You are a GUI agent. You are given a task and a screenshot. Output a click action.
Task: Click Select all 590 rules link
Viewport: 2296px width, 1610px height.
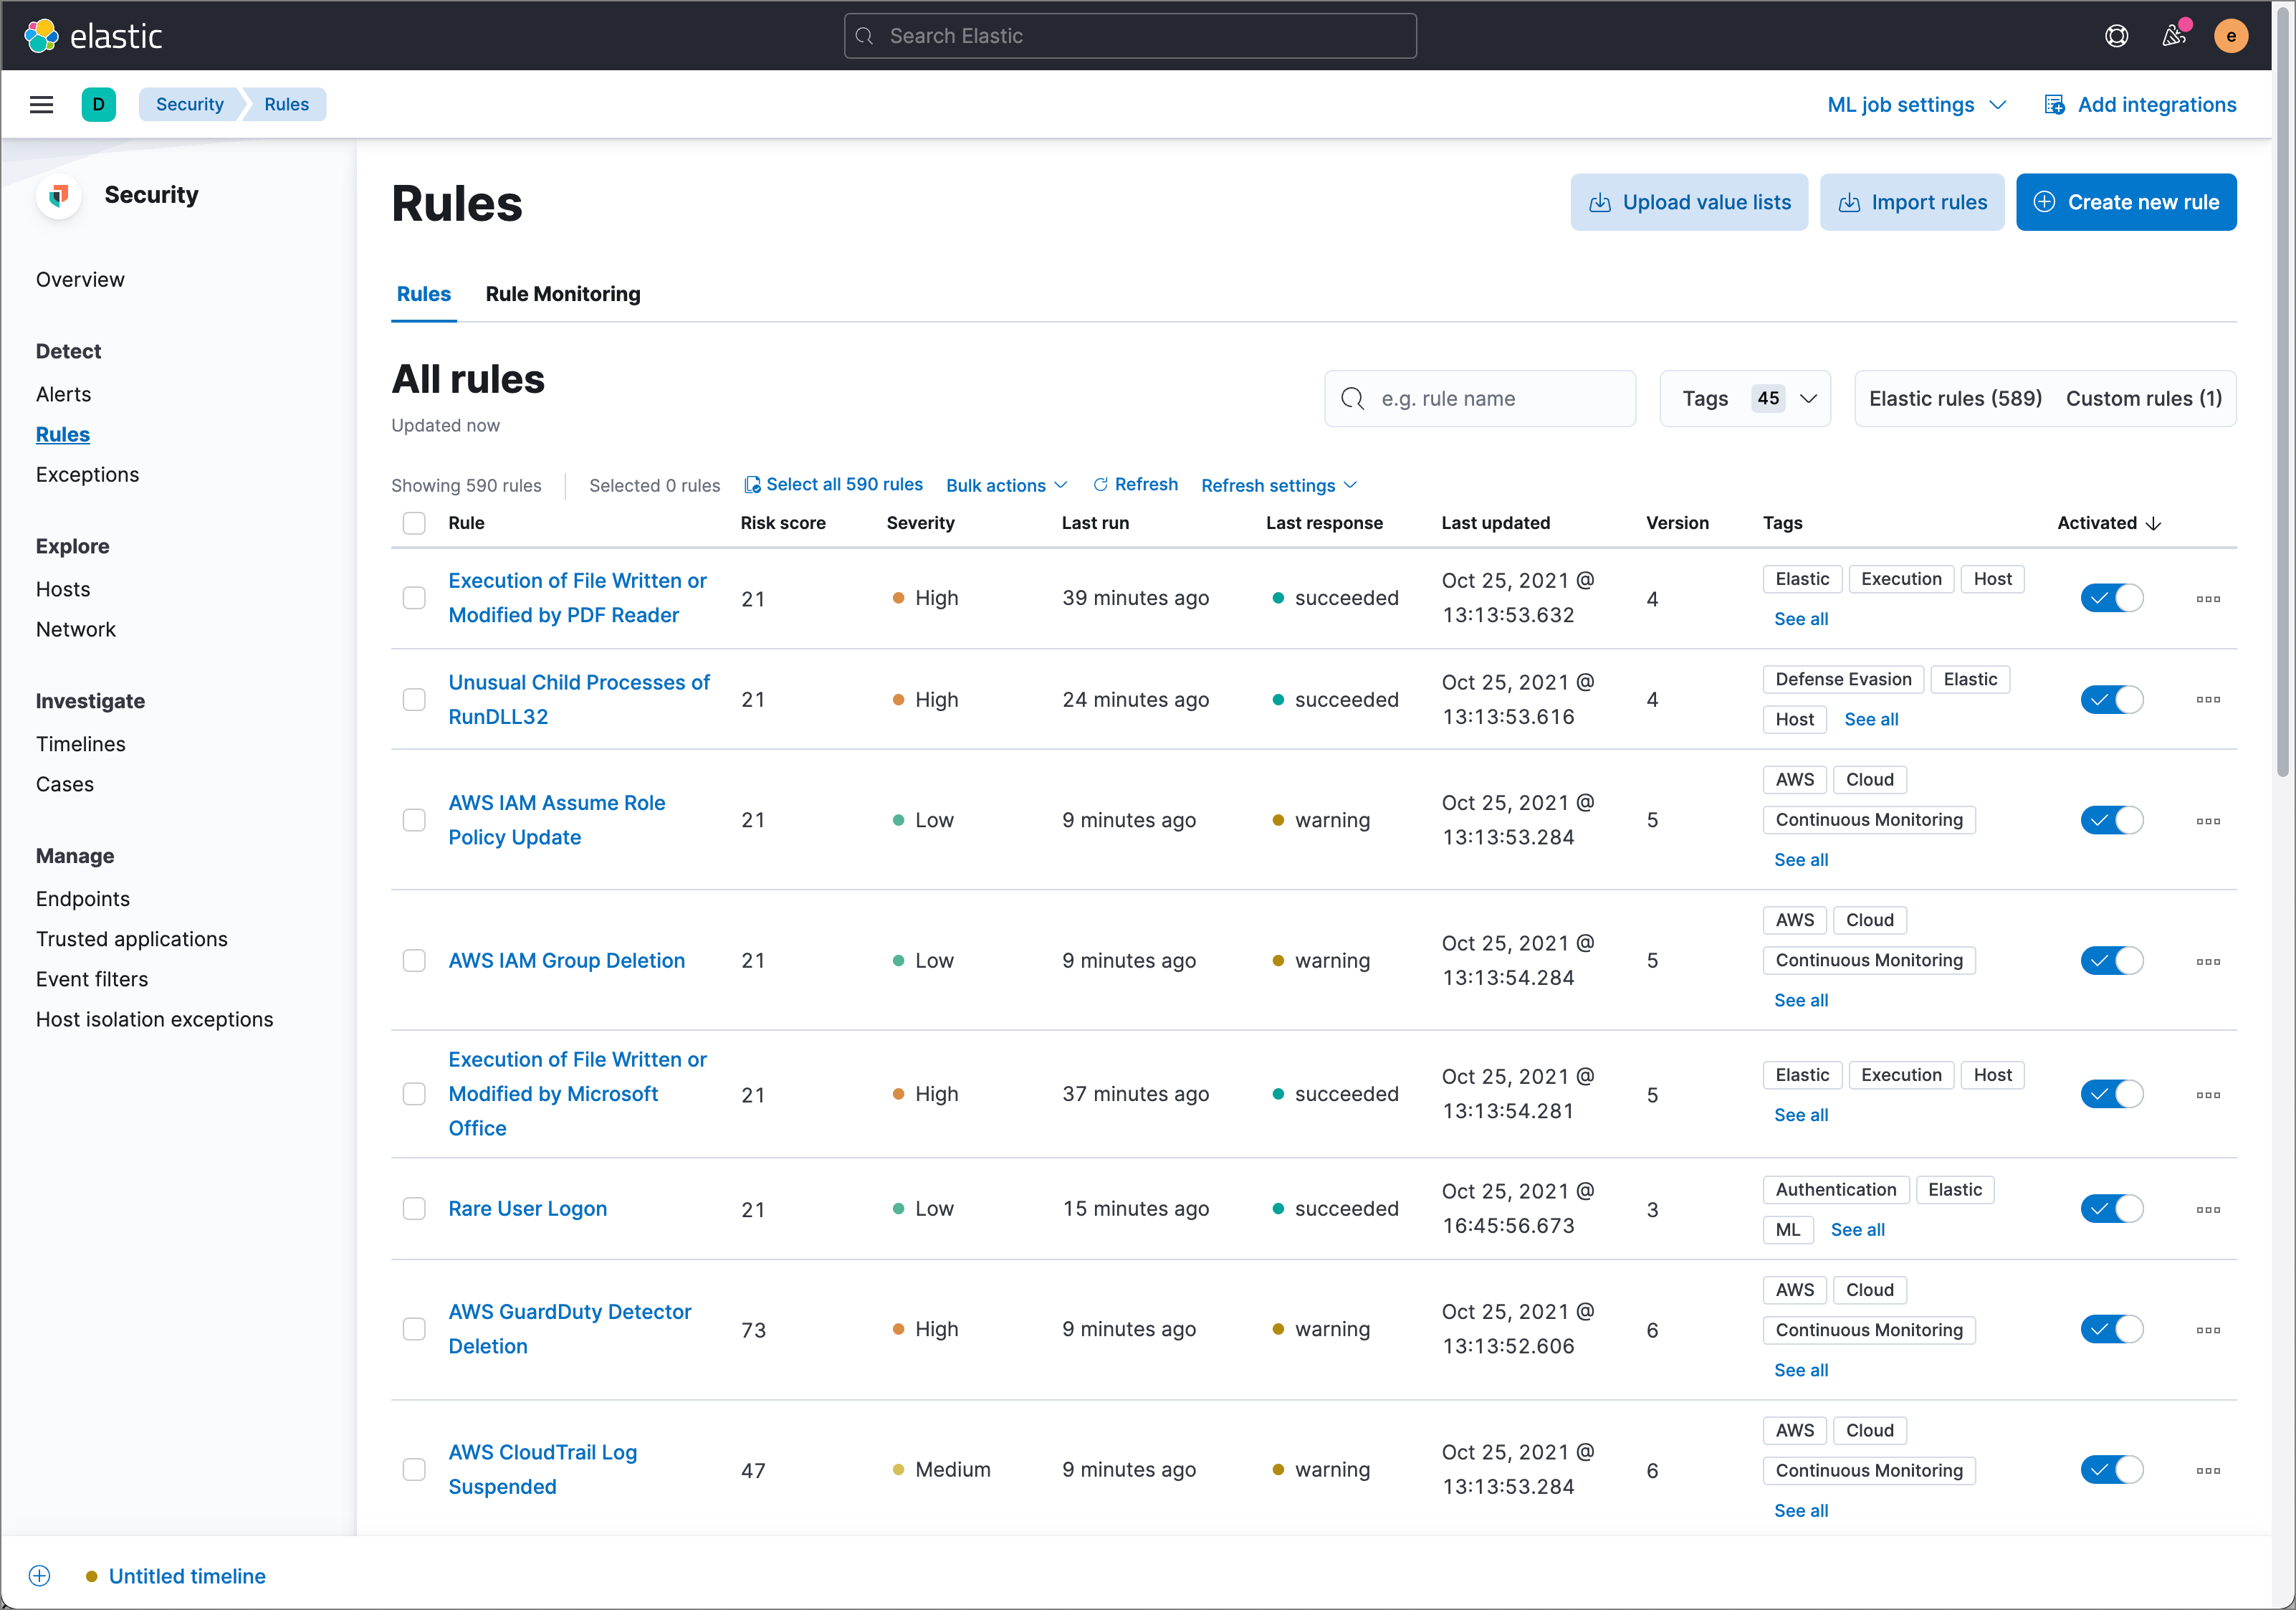(834, 485)
